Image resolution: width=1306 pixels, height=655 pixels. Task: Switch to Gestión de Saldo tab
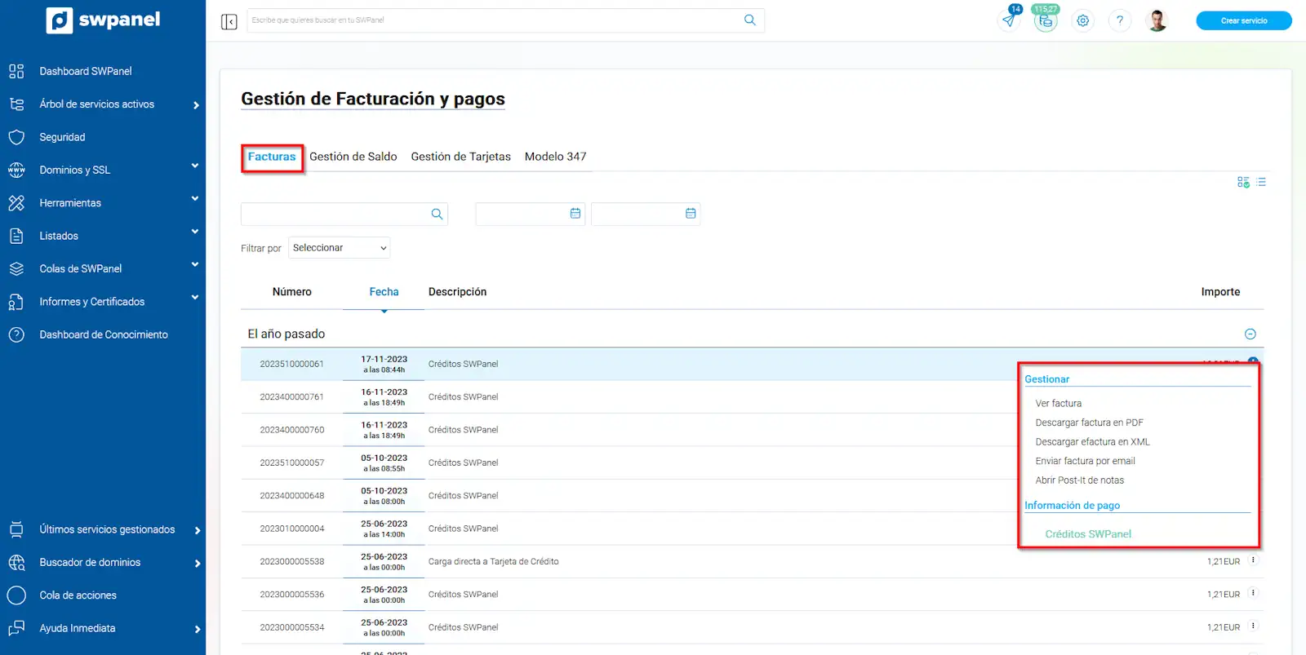pyautogui.click(x=353, y=157)
